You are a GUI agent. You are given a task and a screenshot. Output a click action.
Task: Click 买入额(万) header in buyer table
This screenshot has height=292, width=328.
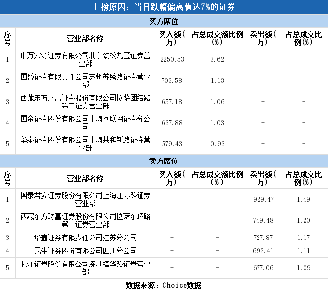coord(172,38)
